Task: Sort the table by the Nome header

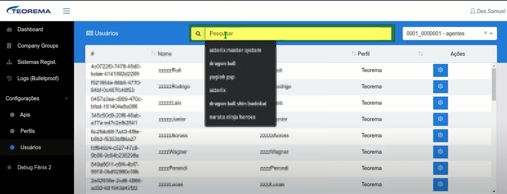Action: pos(164,54)
